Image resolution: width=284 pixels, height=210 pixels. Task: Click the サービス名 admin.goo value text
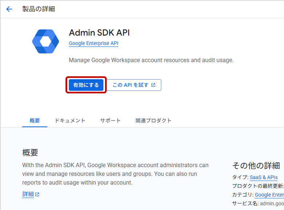(272, 203)
